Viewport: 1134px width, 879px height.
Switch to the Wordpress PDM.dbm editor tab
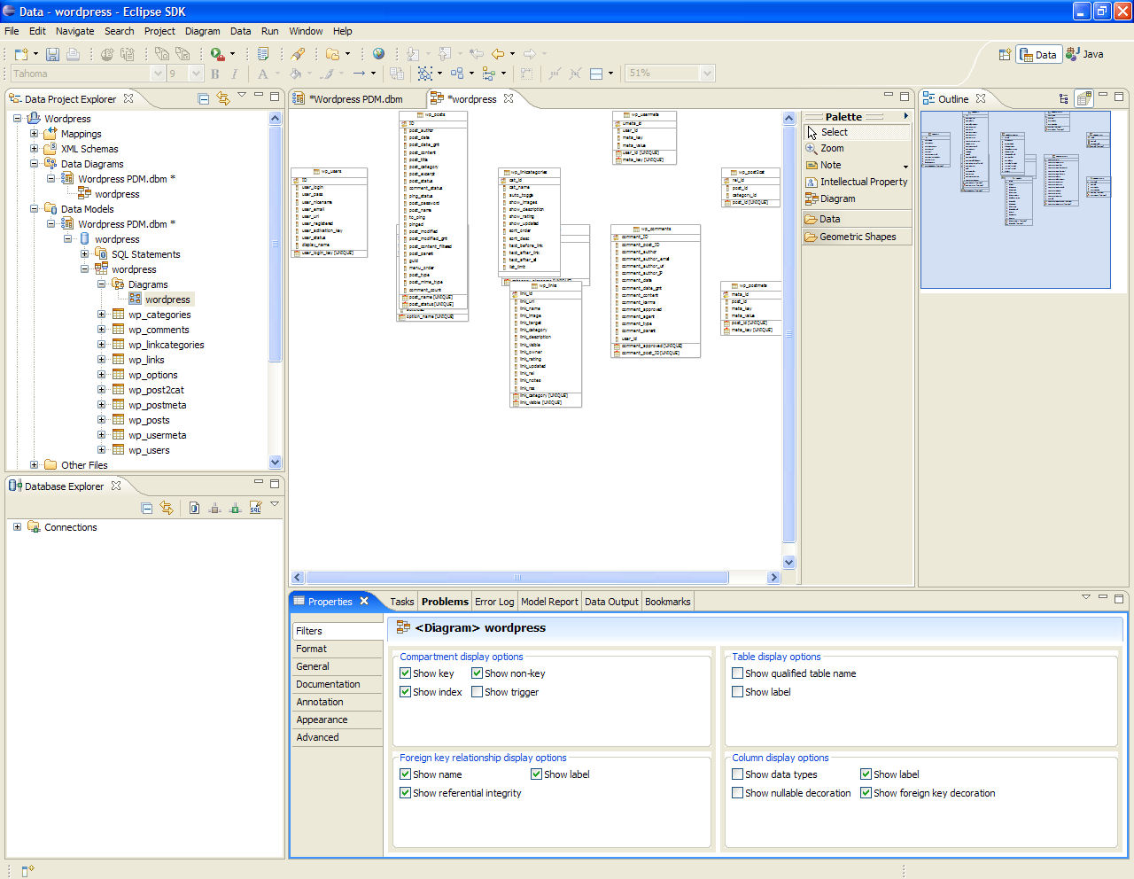pos(355,99)
